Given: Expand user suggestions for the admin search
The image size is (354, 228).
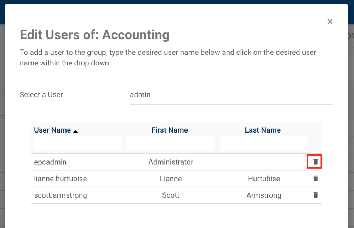Looking at the screenshot, I should (230, 95).
